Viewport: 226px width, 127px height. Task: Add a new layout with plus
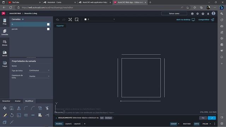pyautogui.click(x=85, y=124)
